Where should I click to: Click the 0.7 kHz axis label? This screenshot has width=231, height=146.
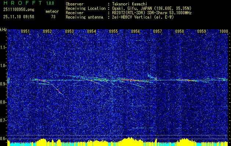pyautogui.click(x=3, y=120)
